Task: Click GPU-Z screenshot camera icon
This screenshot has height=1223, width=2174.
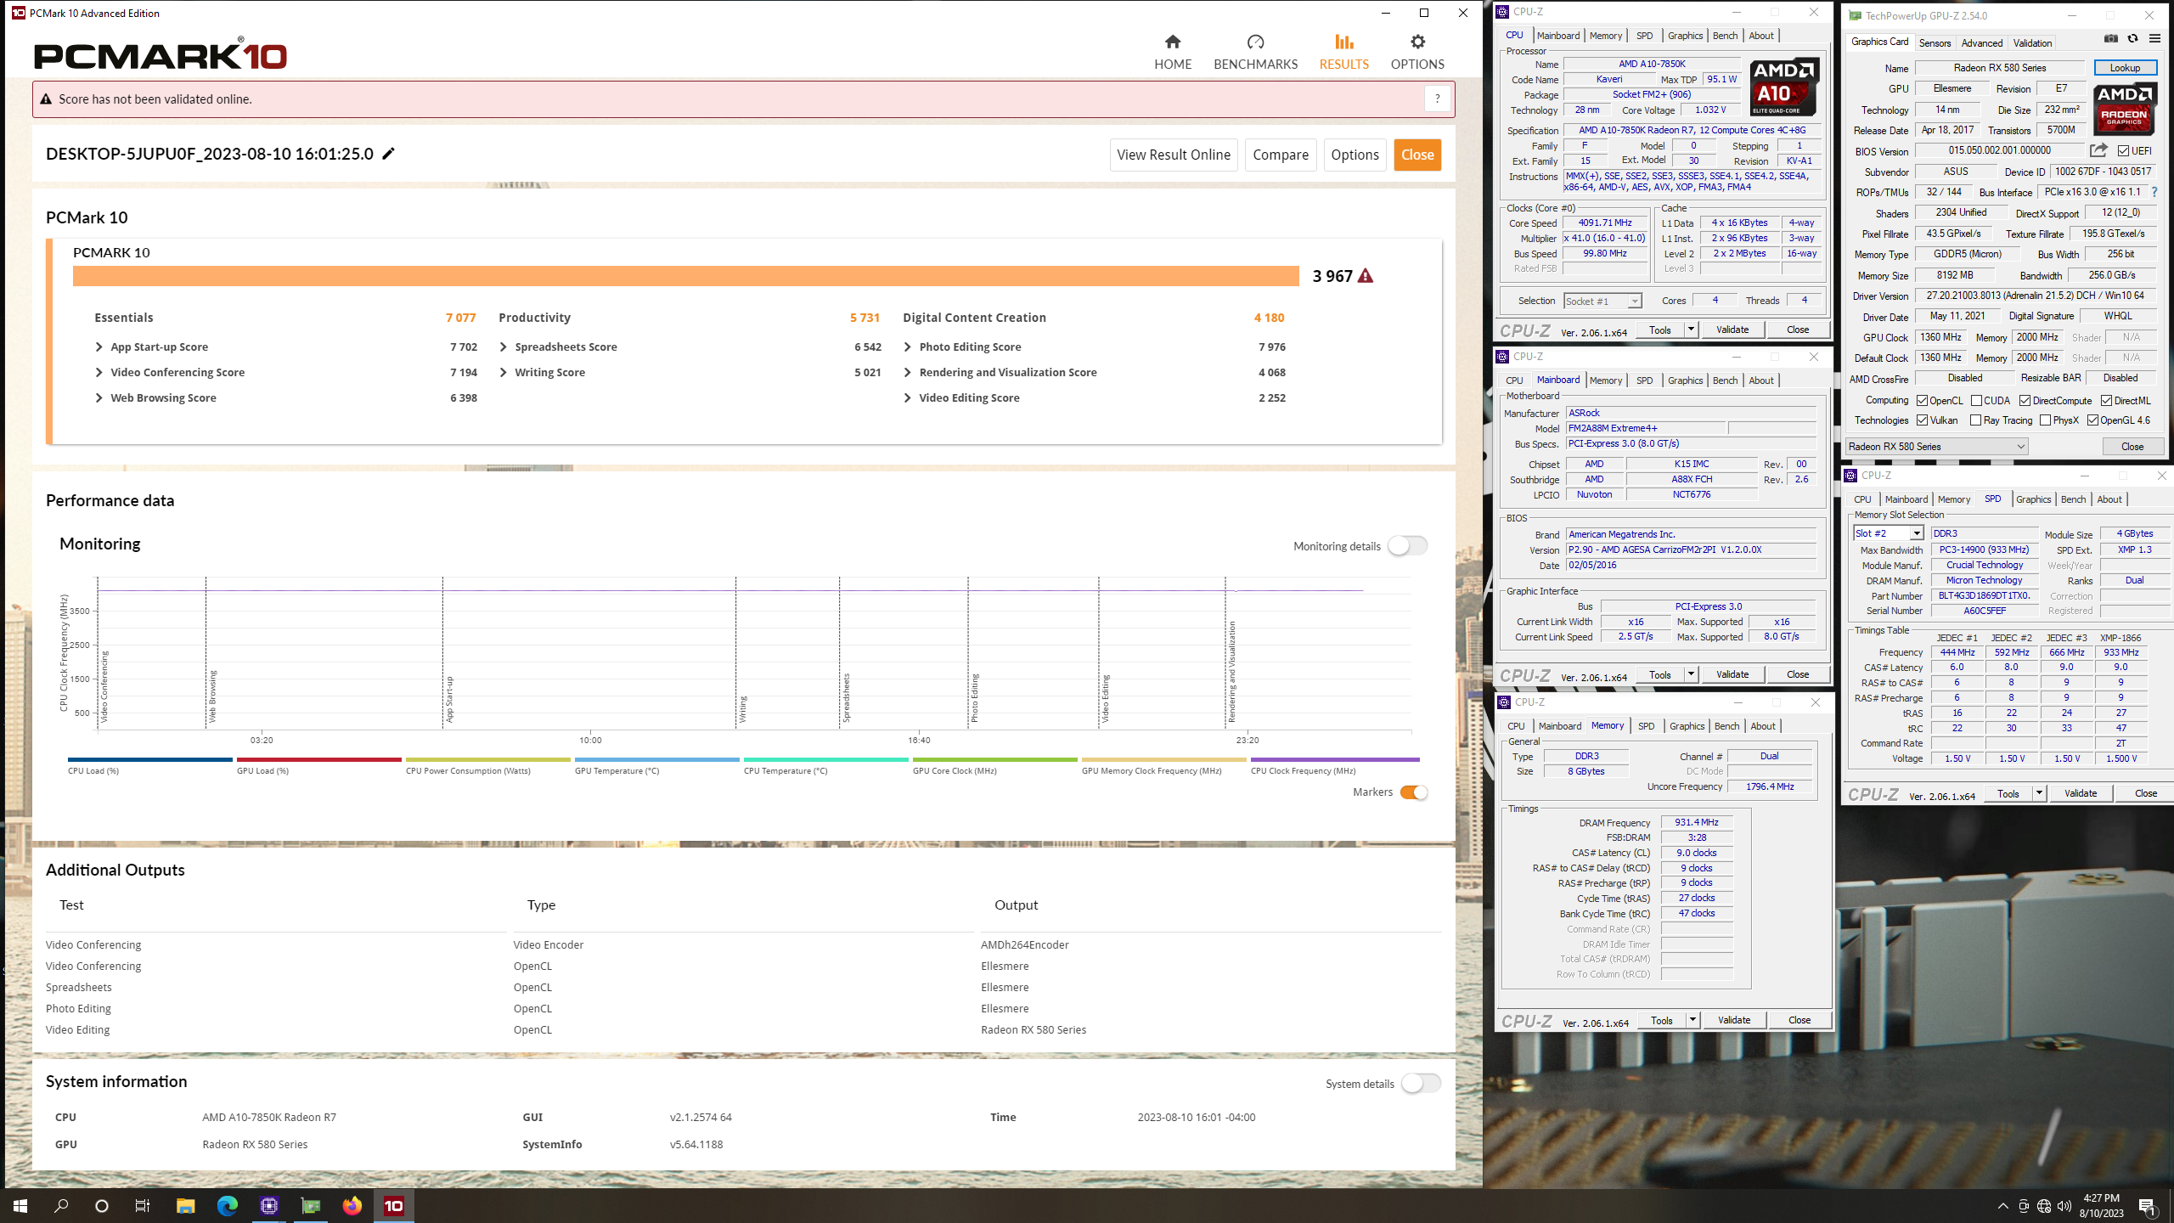Action: pos(2110,39)
